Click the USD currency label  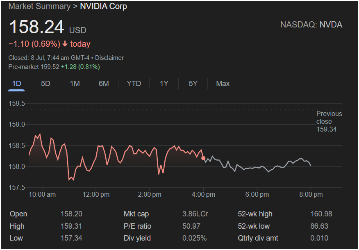[78, 30]
